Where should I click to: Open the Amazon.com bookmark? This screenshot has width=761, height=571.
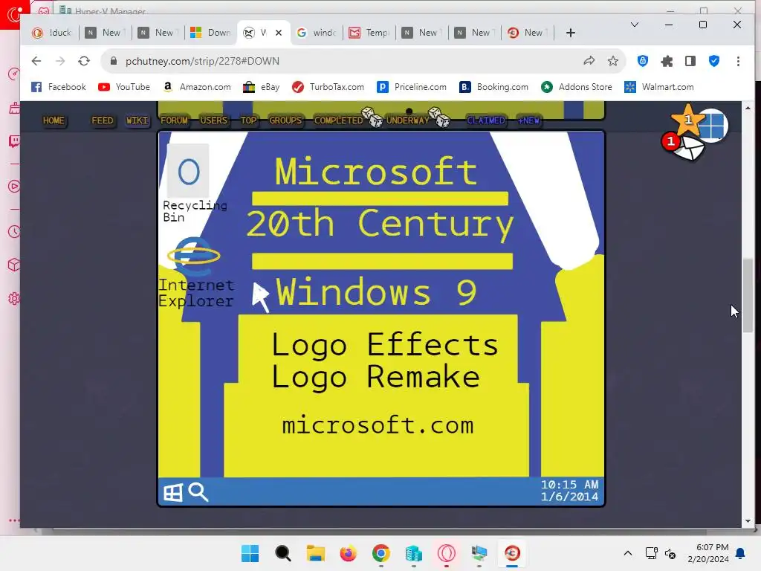point(196,87)
